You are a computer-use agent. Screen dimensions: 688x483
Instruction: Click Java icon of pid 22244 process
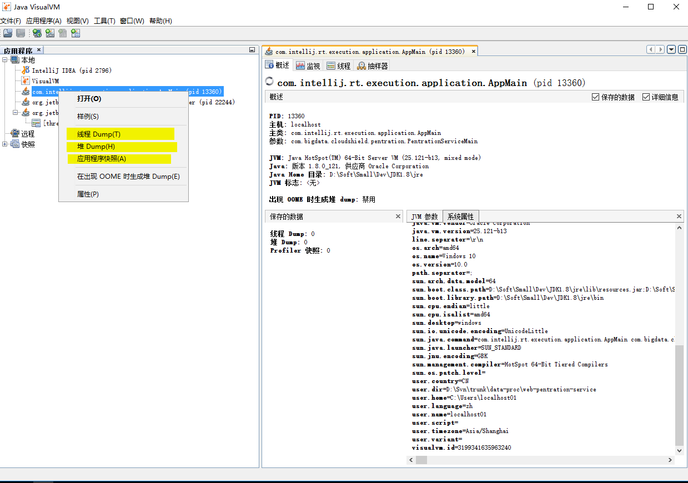click(x=26, y=102)
